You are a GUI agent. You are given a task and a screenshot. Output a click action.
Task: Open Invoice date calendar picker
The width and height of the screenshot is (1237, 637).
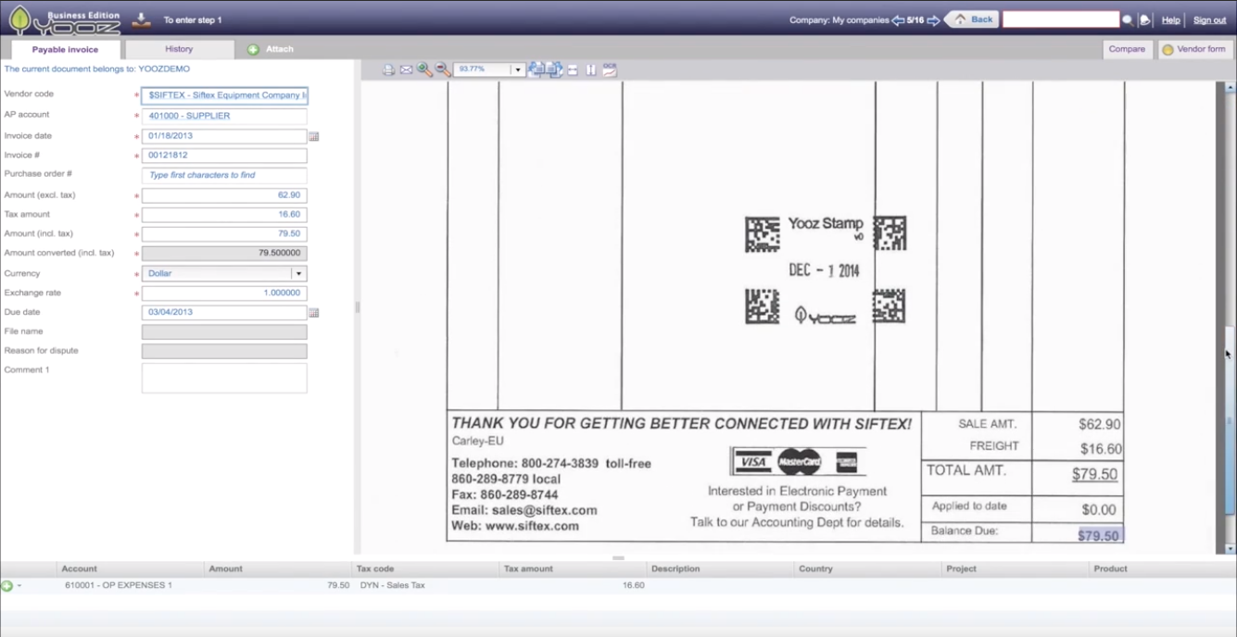313,136
